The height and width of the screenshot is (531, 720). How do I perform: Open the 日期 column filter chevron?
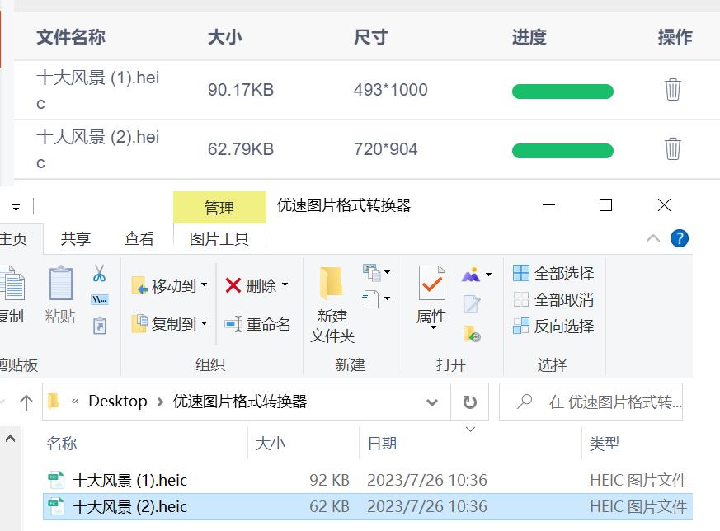click(469, 427)
